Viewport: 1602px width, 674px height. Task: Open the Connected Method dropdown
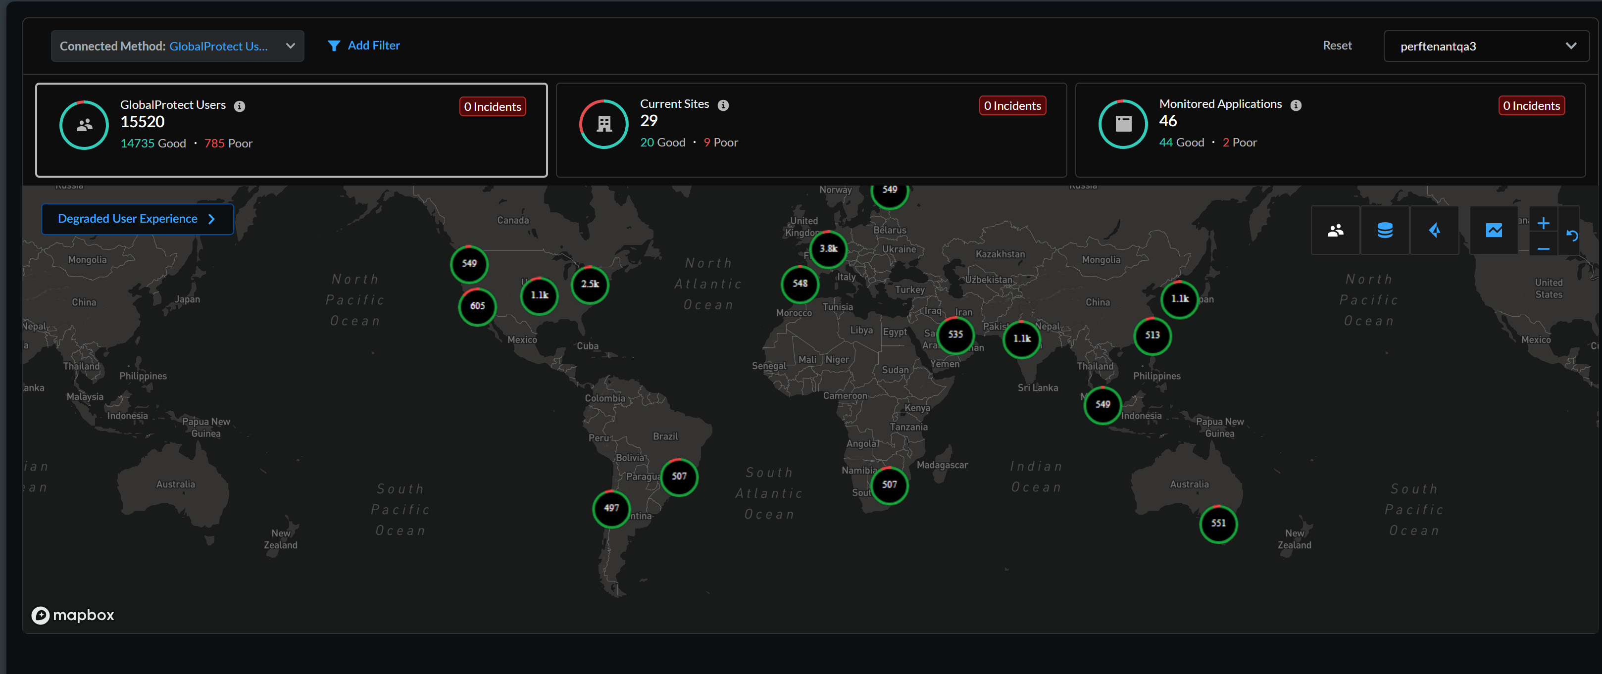177,46
